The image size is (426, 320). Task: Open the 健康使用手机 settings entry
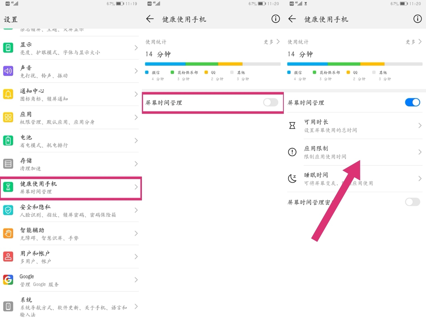click(71, 188)
